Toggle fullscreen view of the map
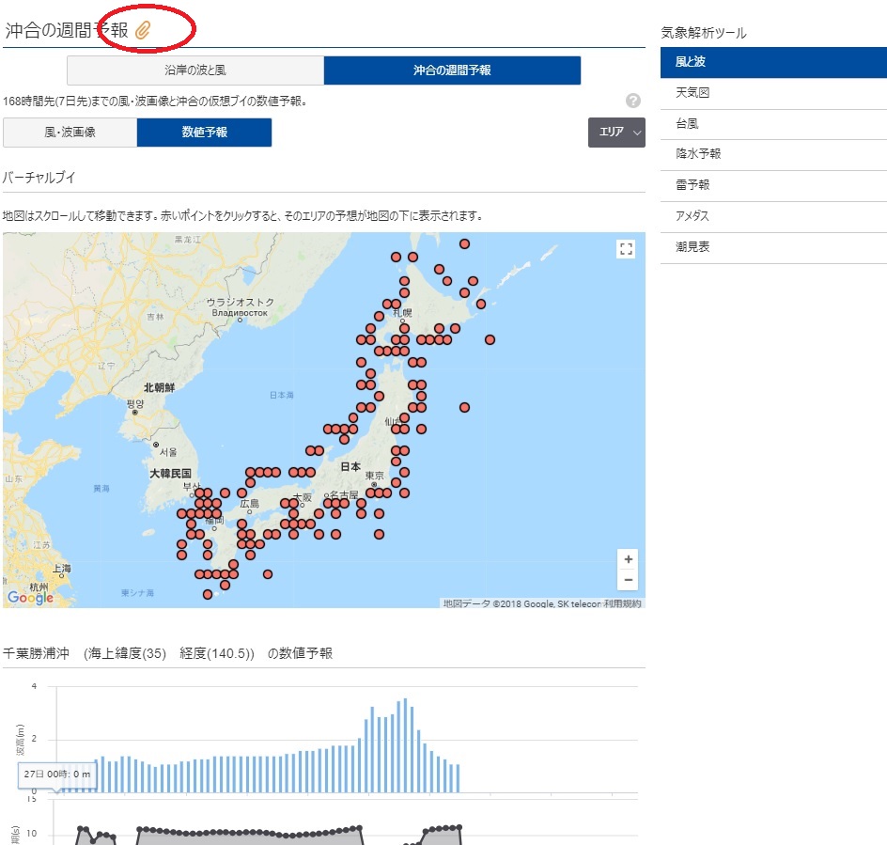 pos(626,249)
